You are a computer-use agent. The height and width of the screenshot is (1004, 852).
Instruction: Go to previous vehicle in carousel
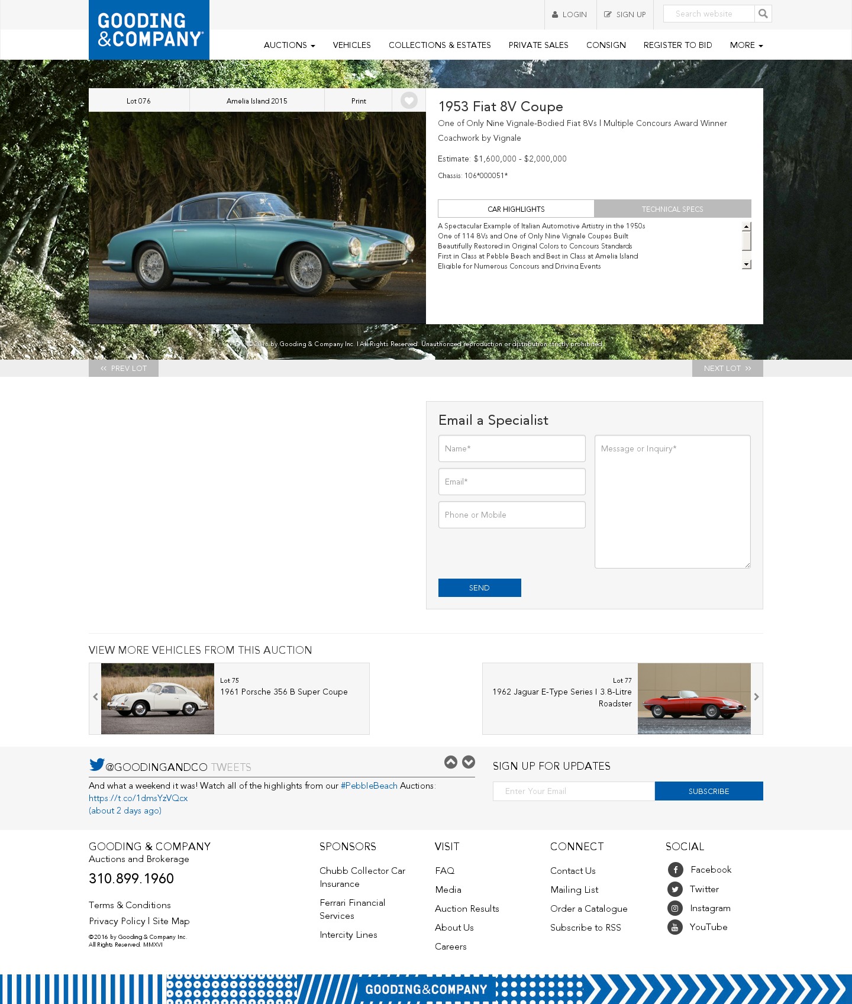[x=95, y=697]
